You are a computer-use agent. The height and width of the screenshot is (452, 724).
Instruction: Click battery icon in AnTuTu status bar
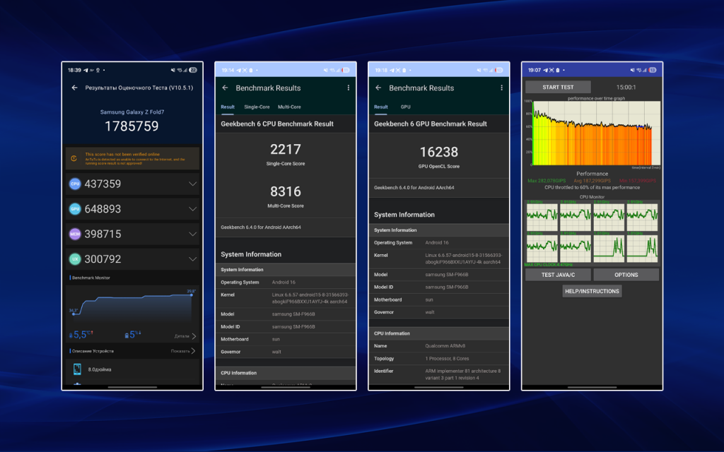pyautogui.click(x=193, y=70)
